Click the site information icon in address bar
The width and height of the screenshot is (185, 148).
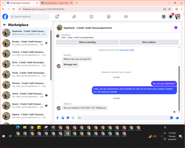[20, 9]
